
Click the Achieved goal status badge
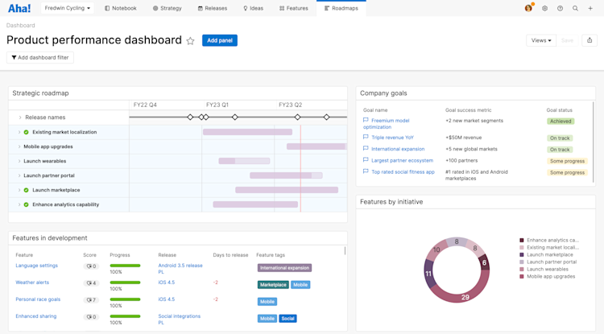coord(561,122)
